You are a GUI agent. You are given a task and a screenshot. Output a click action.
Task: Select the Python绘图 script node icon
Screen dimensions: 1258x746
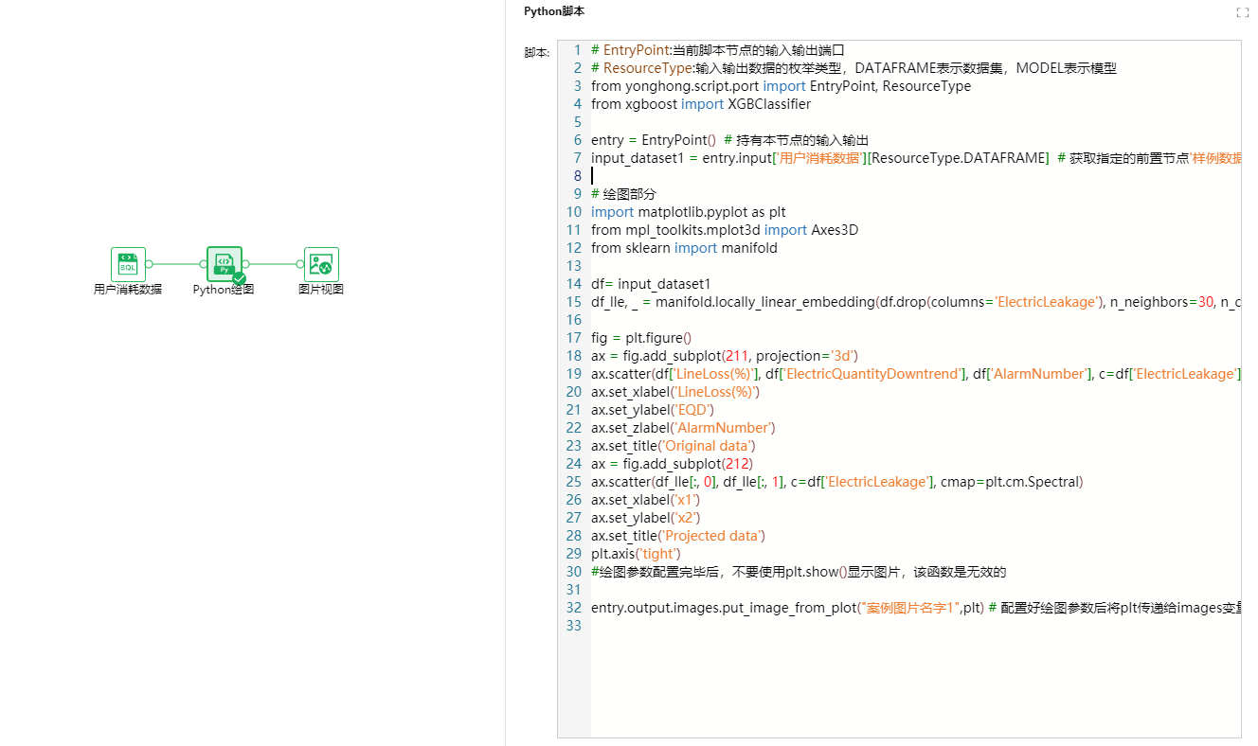[x=224, y=264]
